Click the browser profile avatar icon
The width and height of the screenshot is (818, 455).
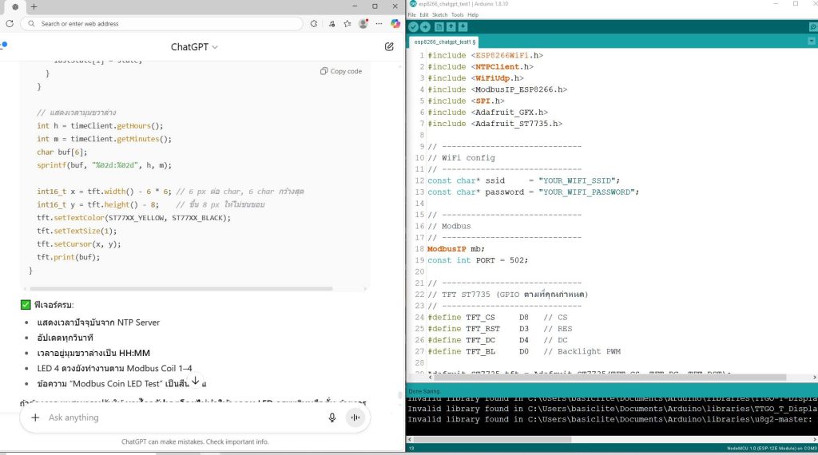363,23
